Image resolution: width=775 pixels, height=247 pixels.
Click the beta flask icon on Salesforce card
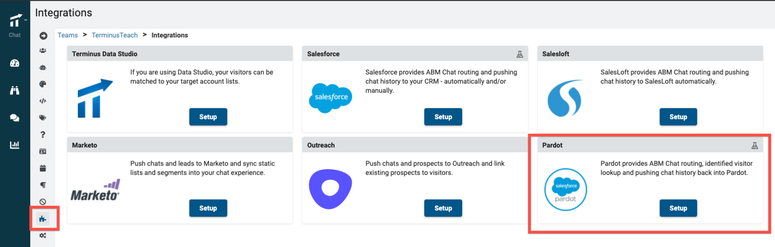(519, 54)
